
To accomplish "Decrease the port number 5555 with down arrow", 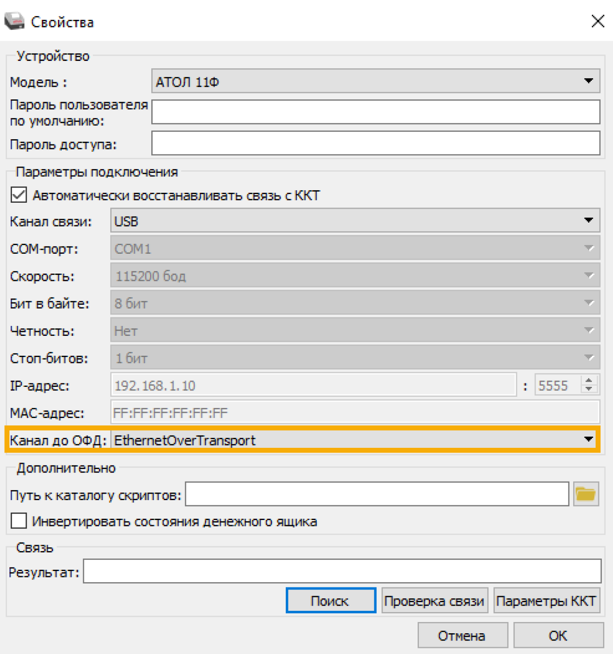I will [588, 389].
